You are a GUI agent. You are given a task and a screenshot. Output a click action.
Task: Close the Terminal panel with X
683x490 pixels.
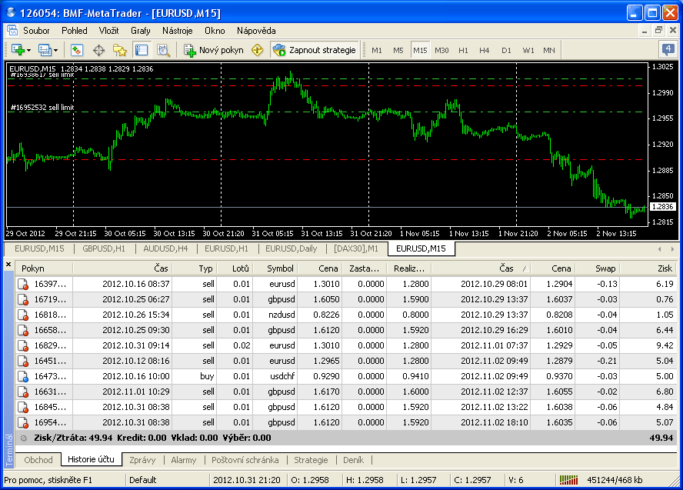tap(8, 264)
